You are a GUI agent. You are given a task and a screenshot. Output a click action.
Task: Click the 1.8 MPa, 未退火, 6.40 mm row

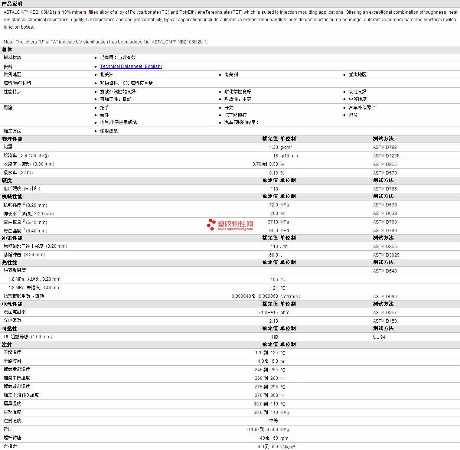click(x=230, y=288)
